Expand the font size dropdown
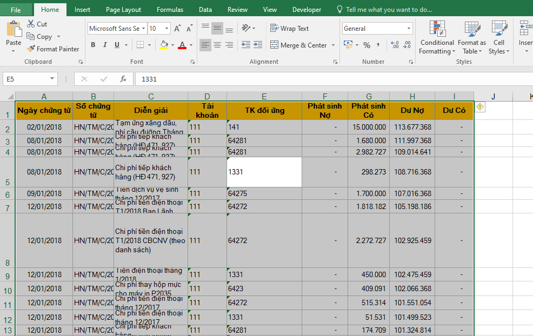 click(166, 29)
